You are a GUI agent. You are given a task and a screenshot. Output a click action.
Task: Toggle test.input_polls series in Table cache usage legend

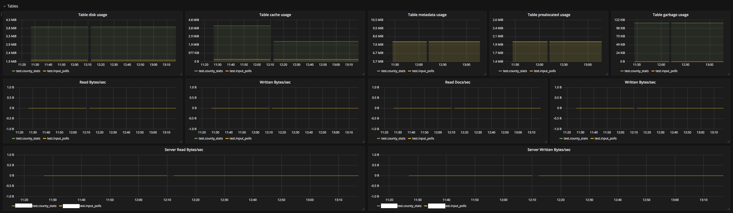[241, 71]
